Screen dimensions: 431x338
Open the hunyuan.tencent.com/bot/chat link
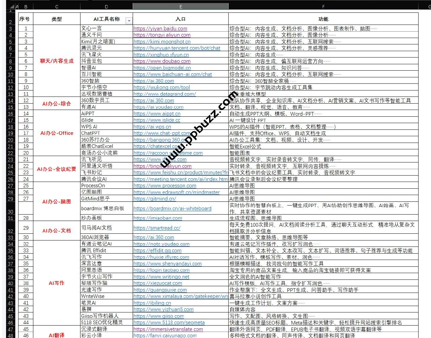pyautogui.click(x=177, y=48)
